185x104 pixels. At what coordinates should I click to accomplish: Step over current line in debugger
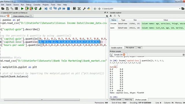coord(51,9)
